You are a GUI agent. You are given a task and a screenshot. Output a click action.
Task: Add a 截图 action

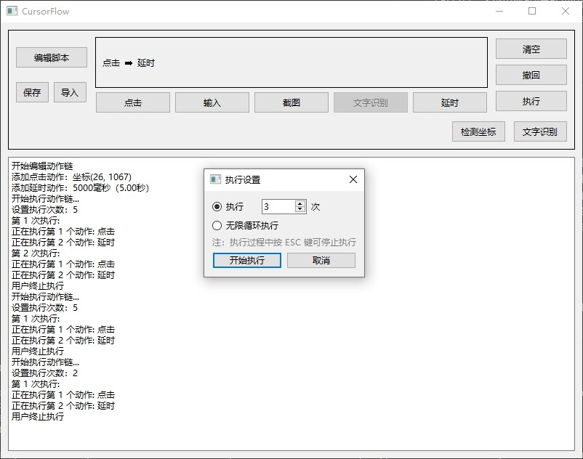(291, 102)
